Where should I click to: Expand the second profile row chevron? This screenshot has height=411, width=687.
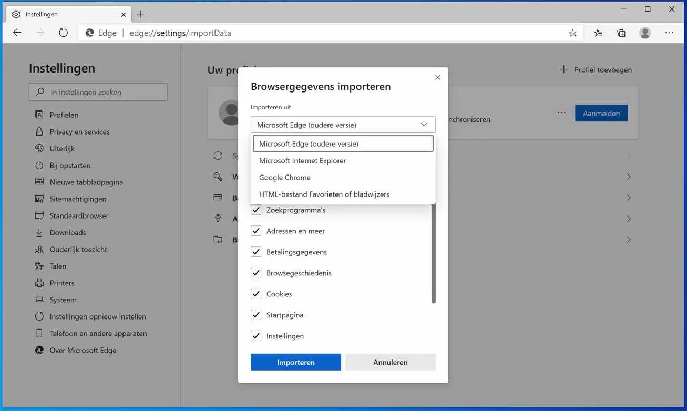(629, 177)
